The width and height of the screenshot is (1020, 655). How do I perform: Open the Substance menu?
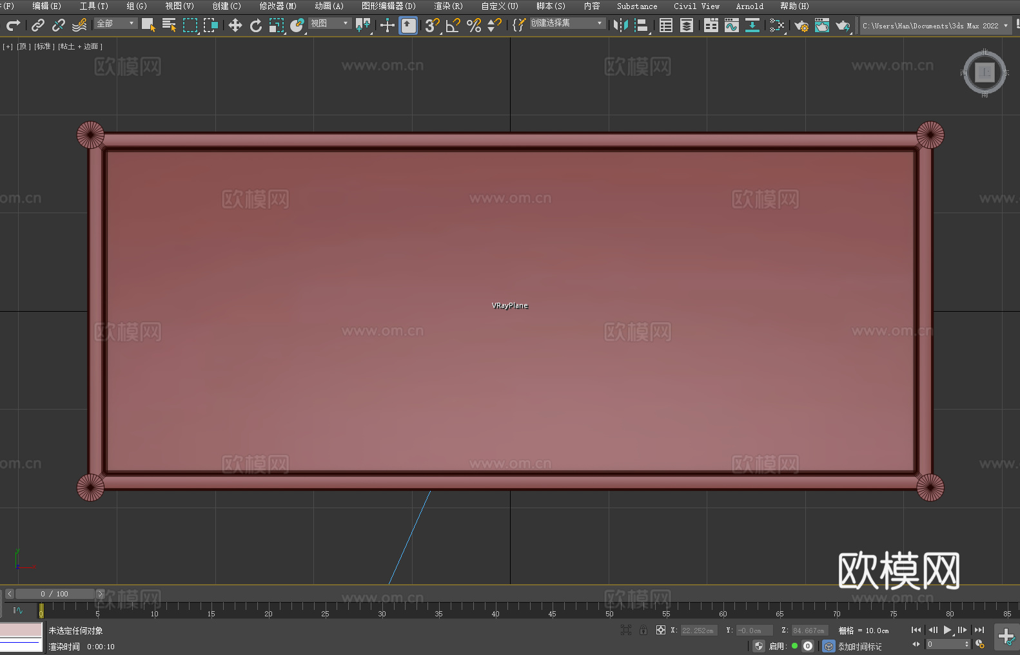pos(637,6)
